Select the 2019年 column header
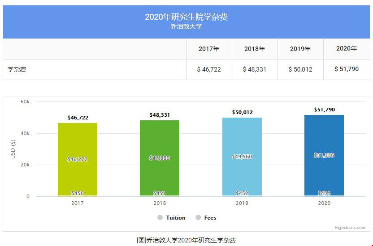This screenshot has width=373, height=246. tap(300, 49)
